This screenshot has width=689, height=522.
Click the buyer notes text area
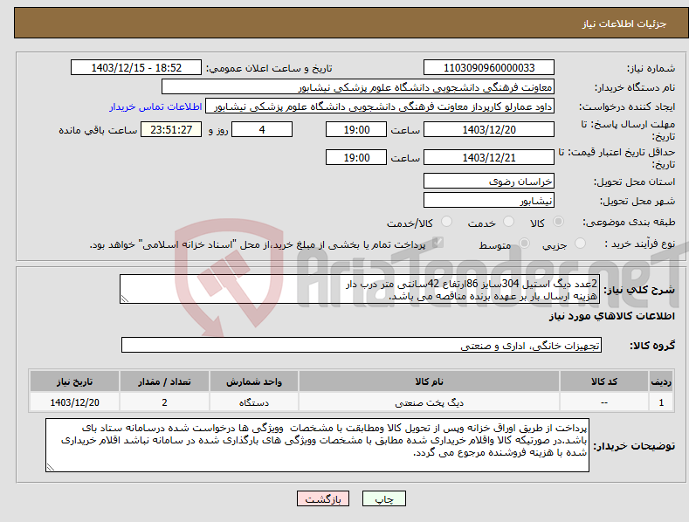coord(317,445)
